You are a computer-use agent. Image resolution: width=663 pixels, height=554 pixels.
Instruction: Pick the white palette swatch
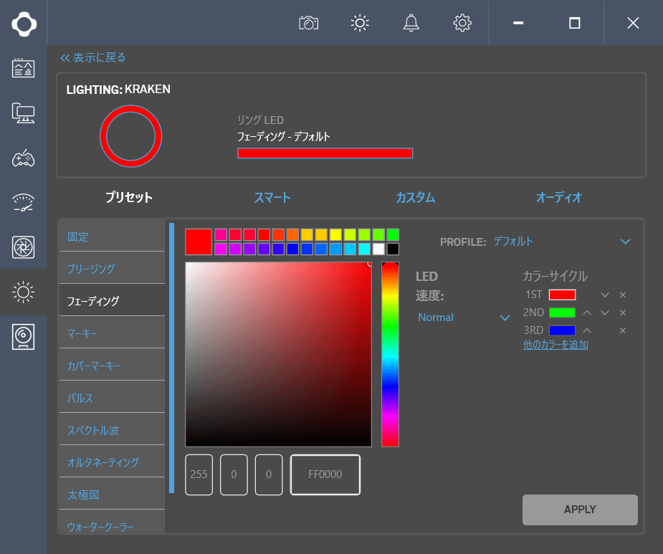378,249
